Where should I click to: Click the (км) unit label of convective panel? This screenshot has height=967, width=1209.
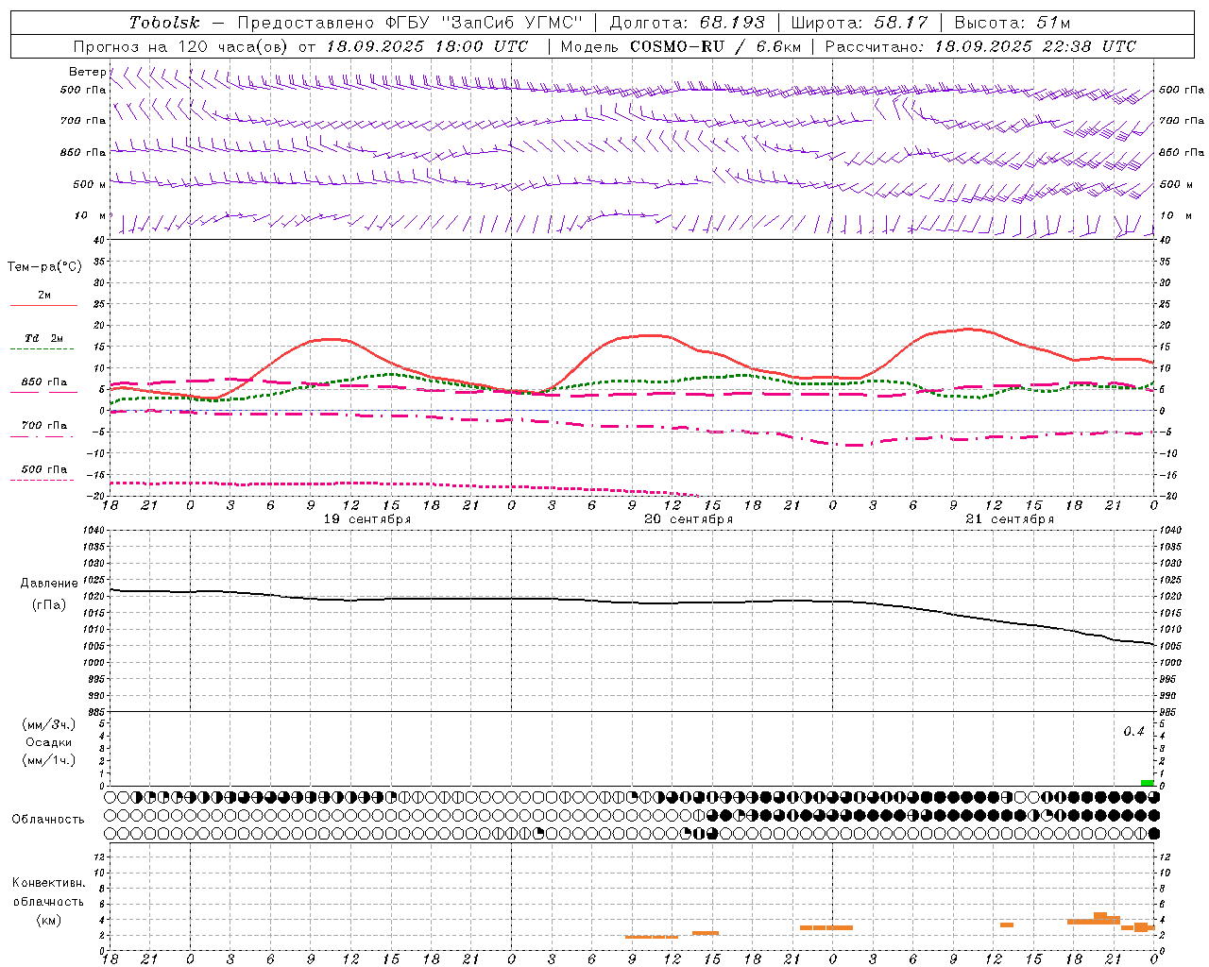[x=48, y=920]
